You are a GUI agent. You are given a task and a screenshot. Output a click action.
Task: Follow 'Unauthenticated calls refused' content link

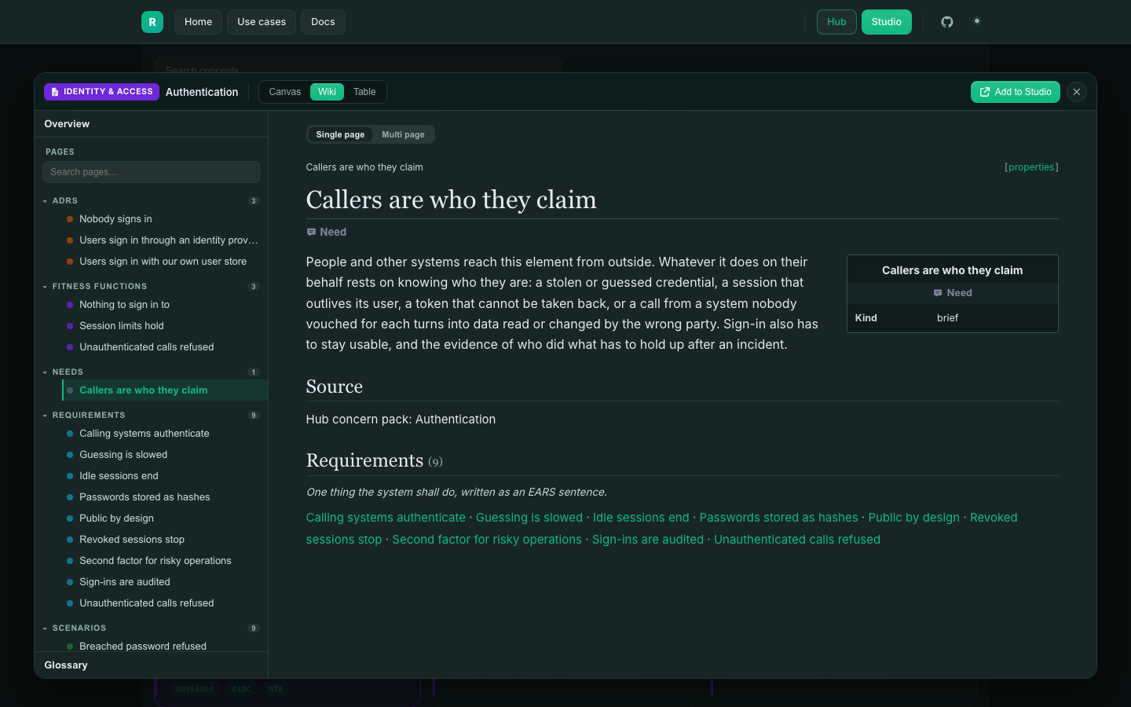point(797,540)
